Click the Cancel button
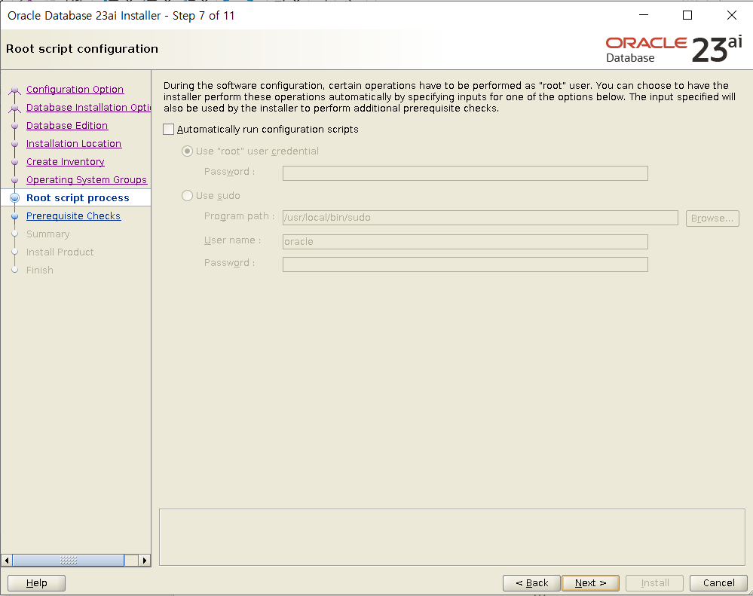This screenshot has width=753, height=596. 718,583
